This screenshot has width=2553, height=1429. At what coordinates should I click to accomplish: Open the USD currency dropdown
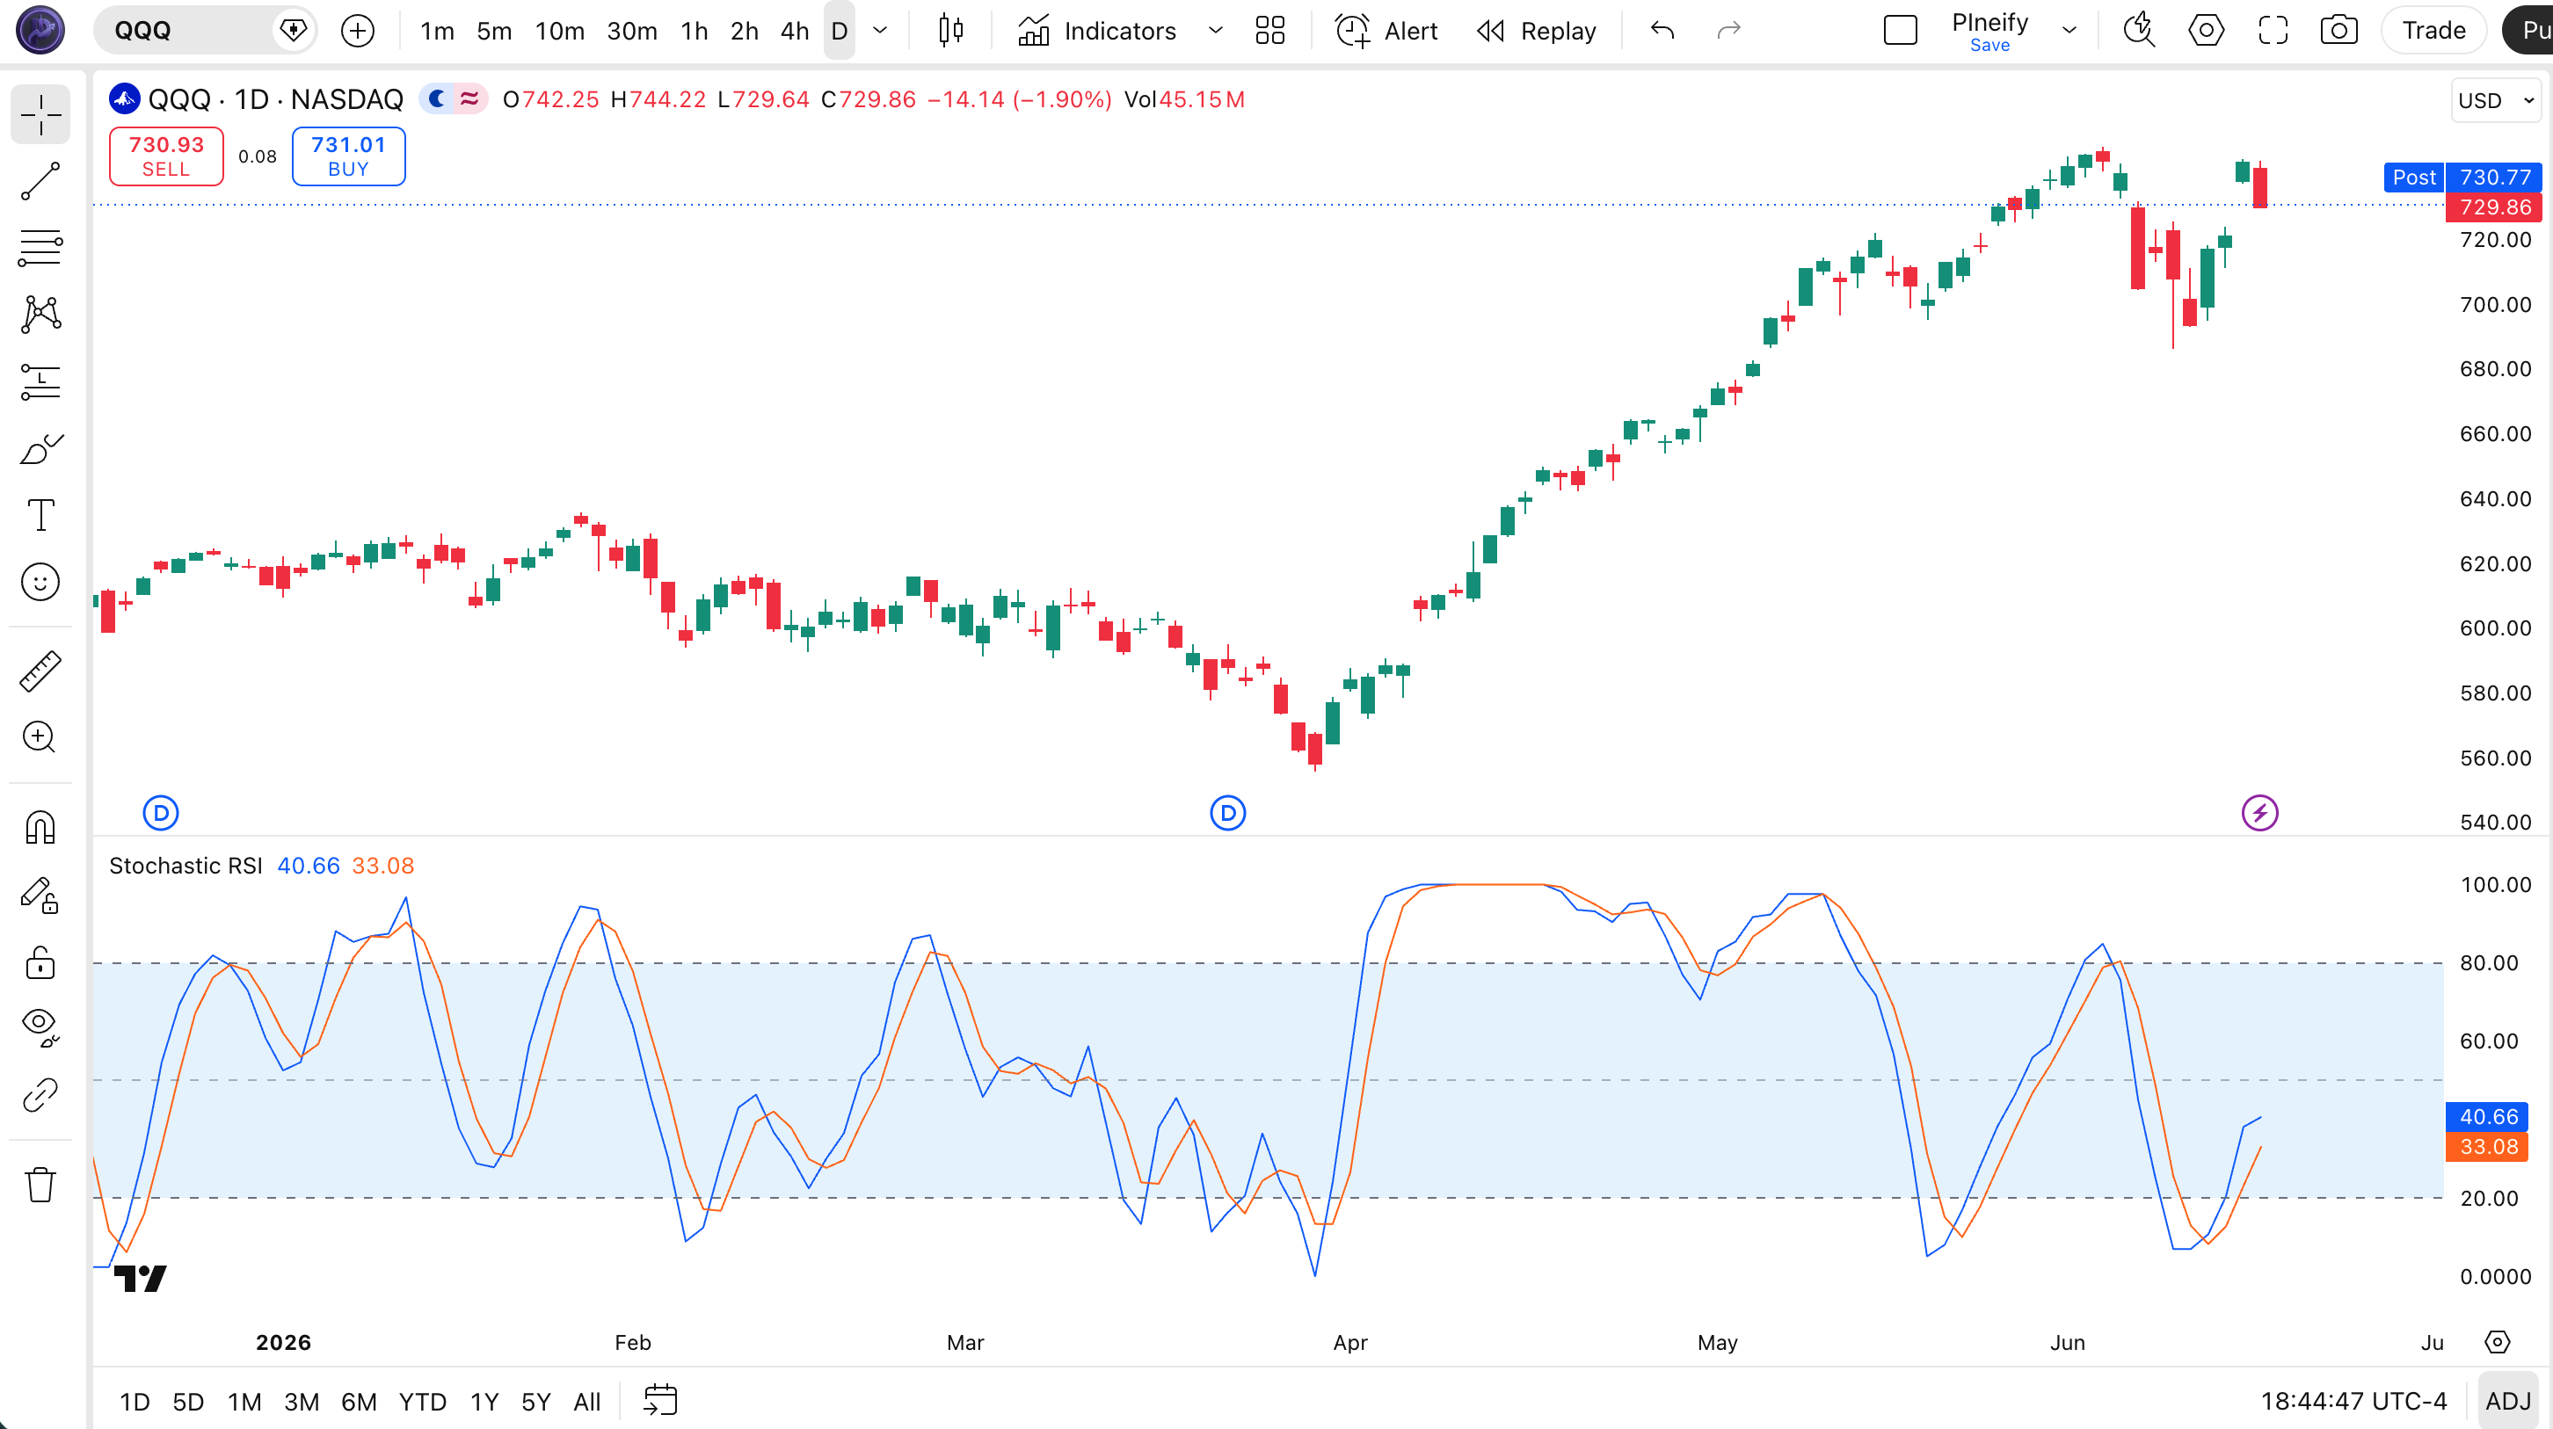pyautogui.click(x=2496, y=101)
